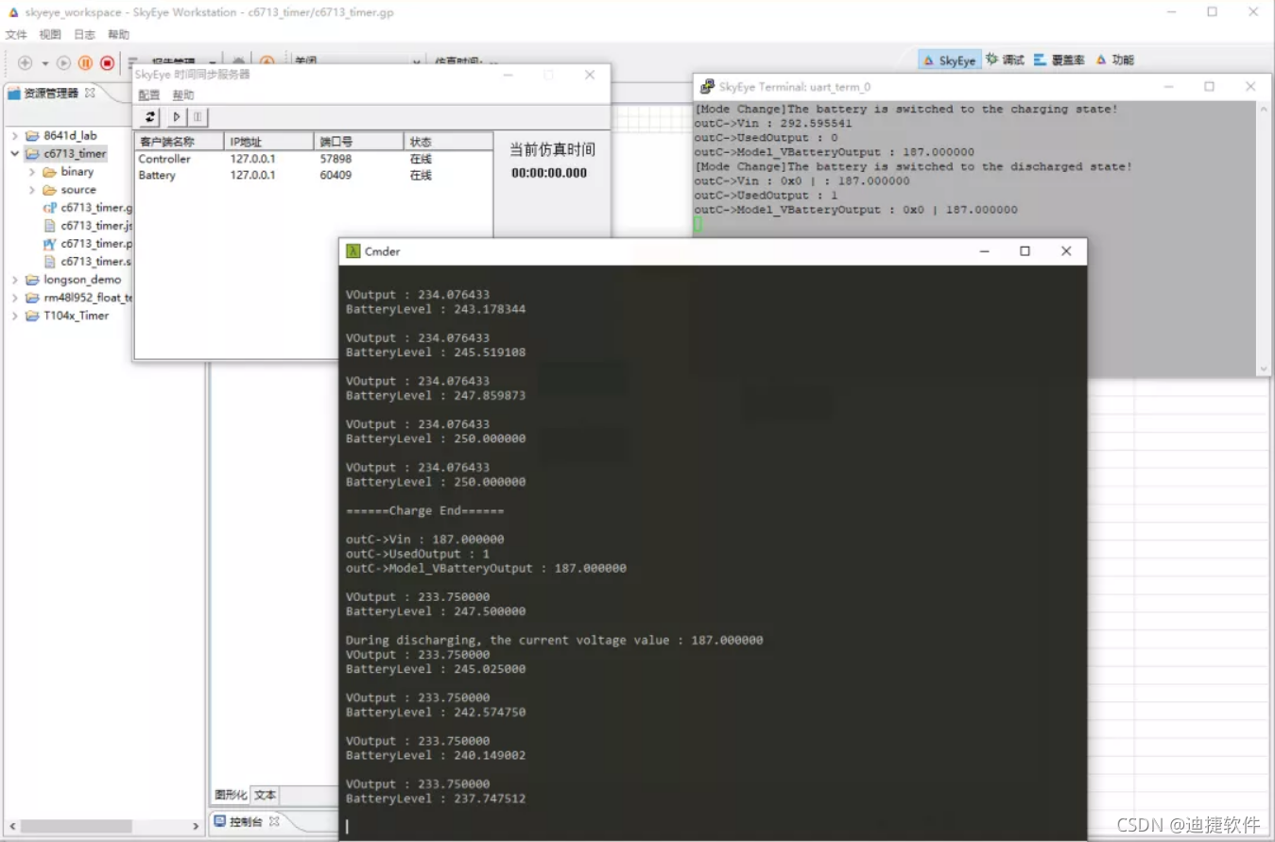Open 配置 menu in time sync server window
The image size is (1275, 842).
point(149,95)
